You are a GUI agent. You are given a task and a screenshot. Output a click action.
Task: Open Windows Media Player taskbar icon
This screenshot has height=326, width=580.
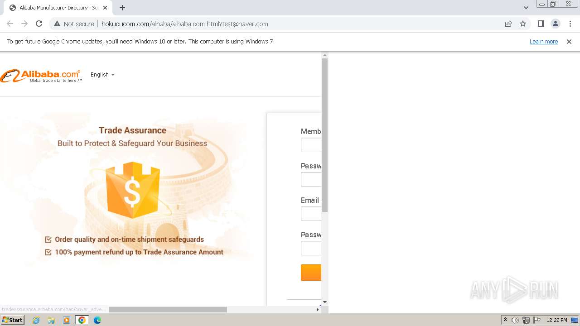(67, 320)
